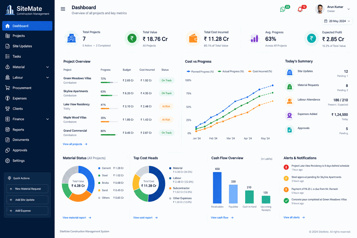Open the Maple Wood Villas project row name

pyautogui.click(x=75, y=117)
